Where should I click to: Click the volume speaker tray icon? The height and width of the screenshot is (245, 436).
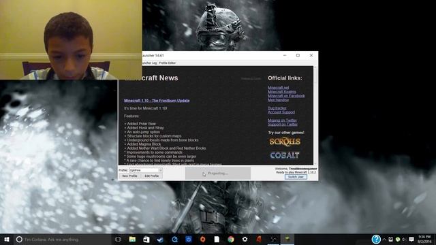[x=404, y=240]
